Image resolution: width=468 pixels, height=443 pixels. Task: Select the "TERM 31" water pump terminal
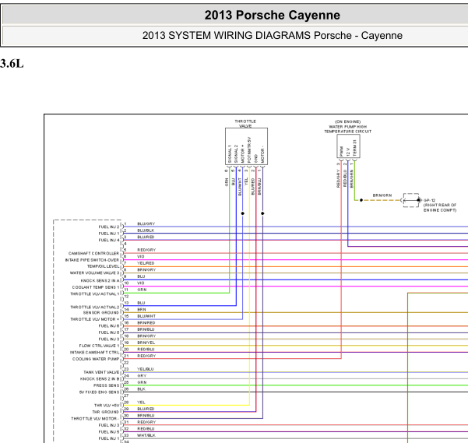coord(354,148)
